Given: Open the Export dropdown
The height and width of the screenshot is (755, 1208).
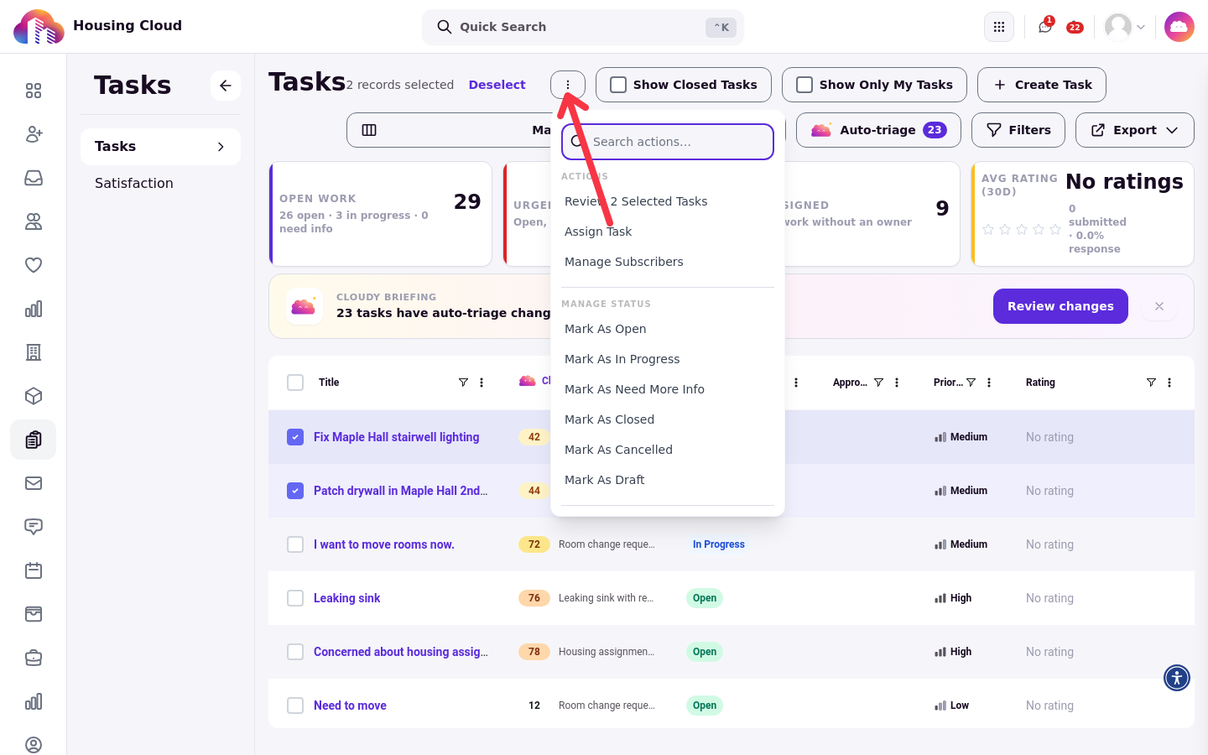Looking at the screenshot, I should [1134, 130].
